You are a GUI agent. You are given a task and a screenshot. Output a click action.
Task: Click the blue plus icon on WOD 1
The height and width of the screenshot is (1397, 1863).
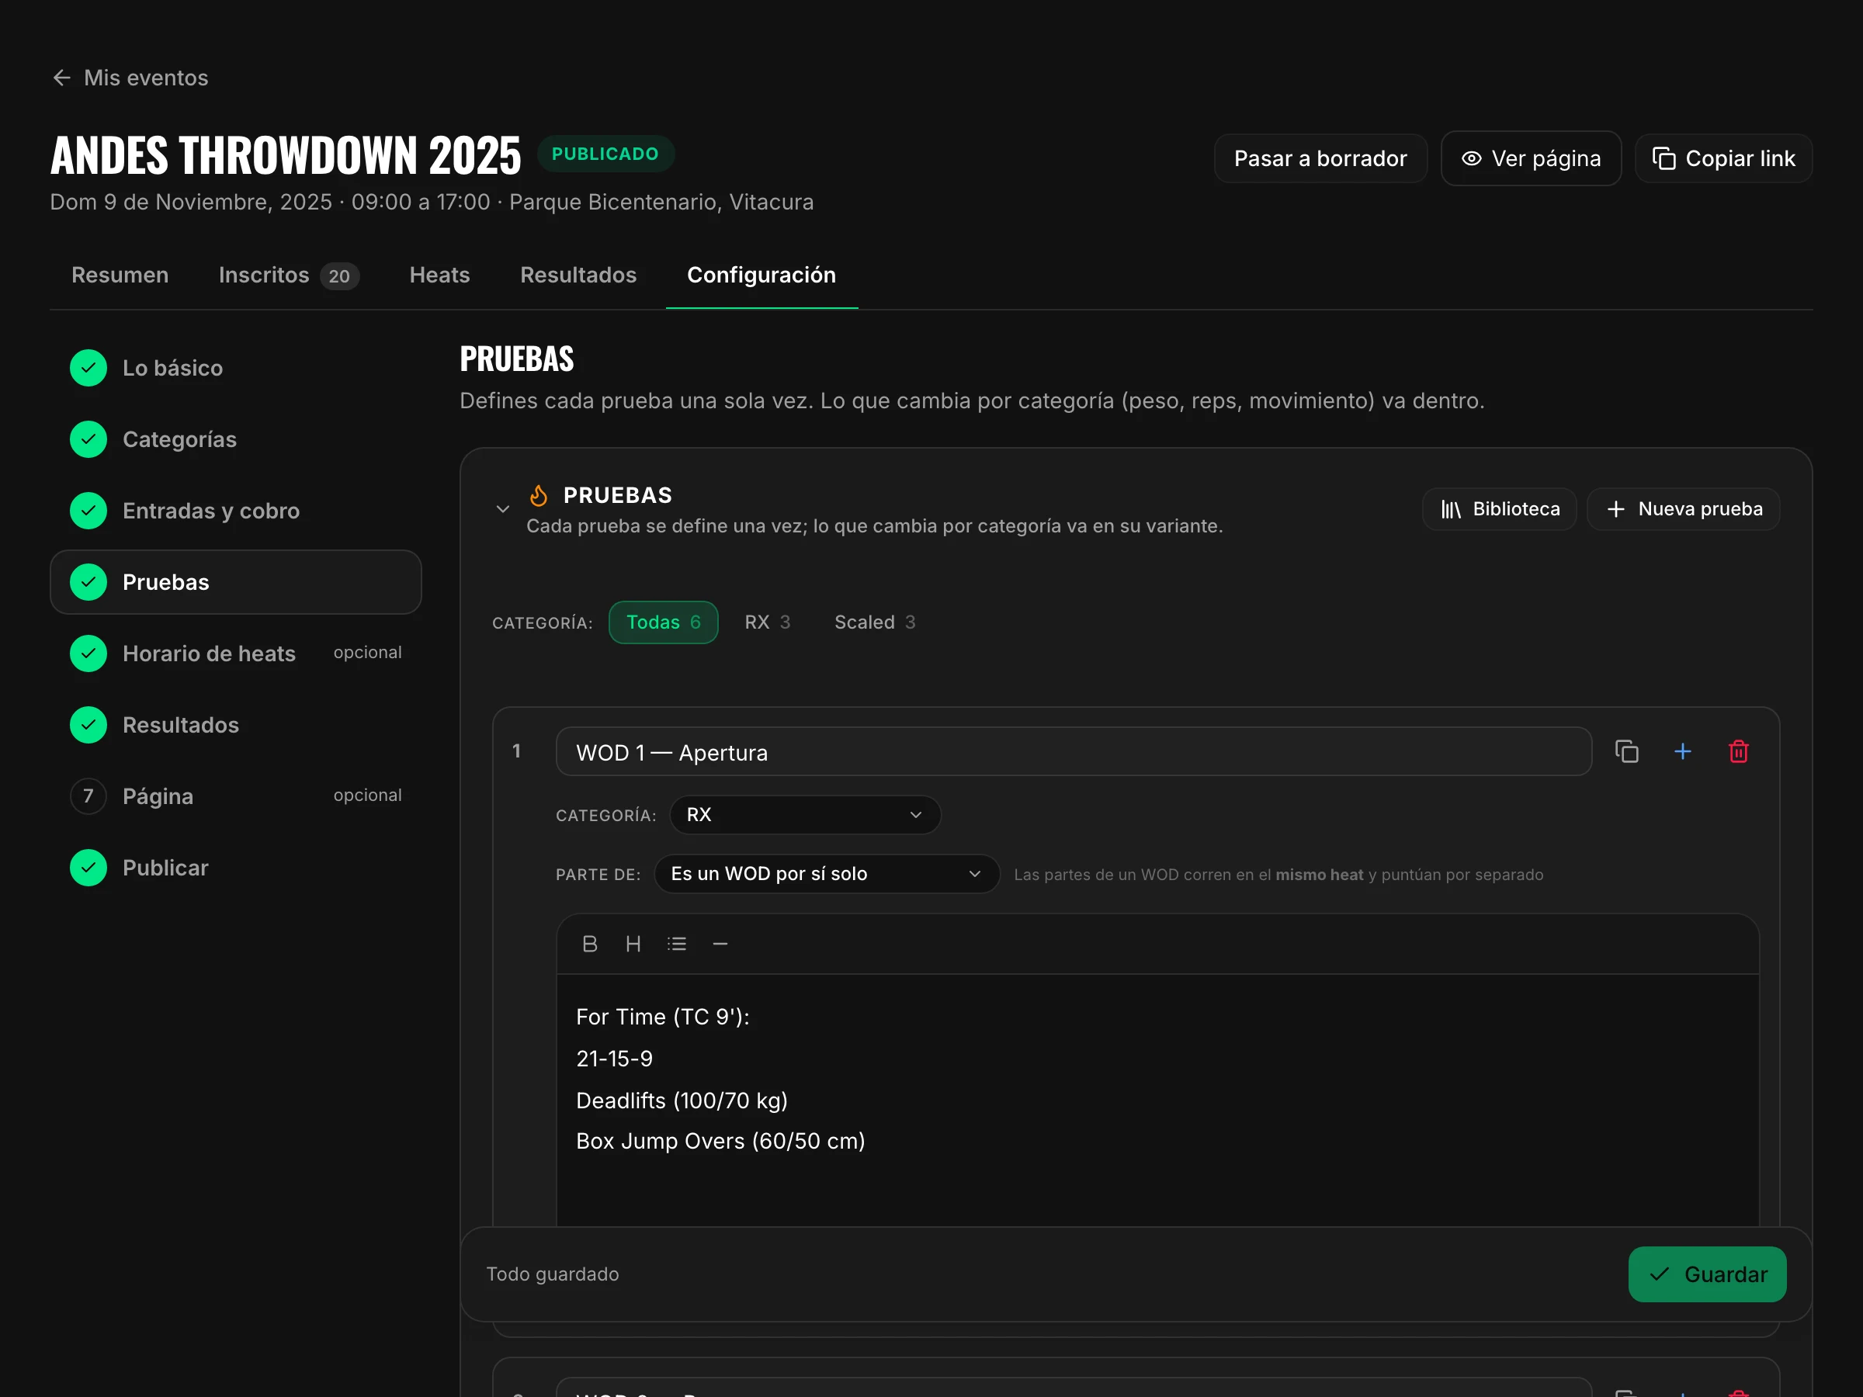tap(1682, 751)
